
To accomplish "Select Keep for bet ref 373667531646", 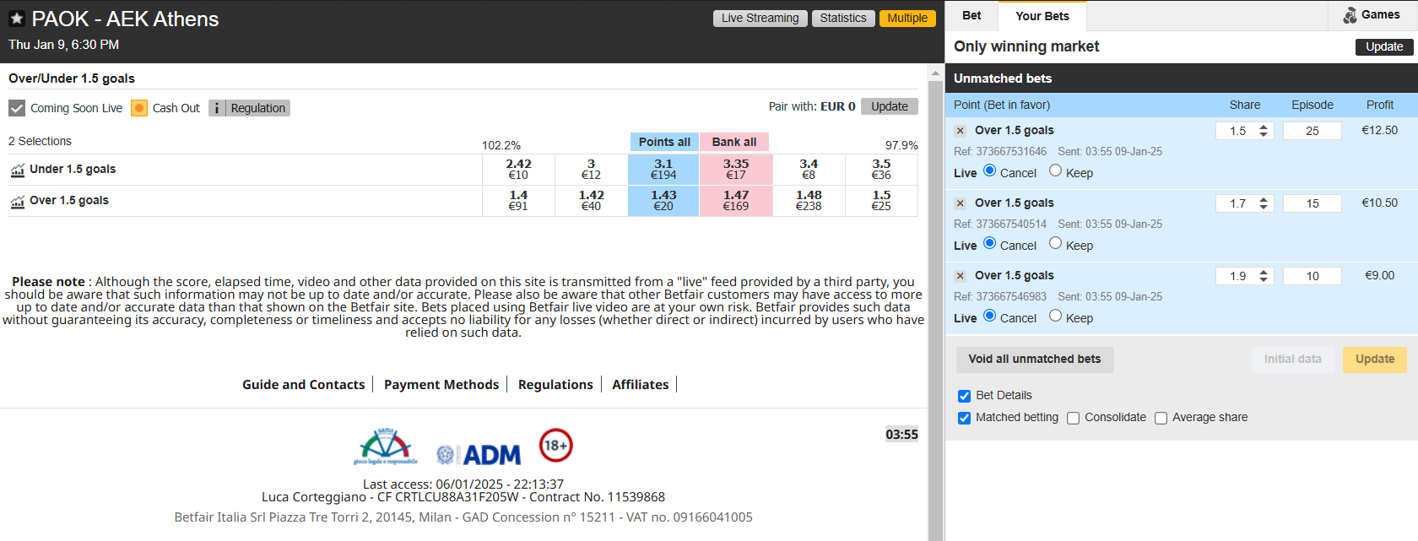I will pos(1055,170).
